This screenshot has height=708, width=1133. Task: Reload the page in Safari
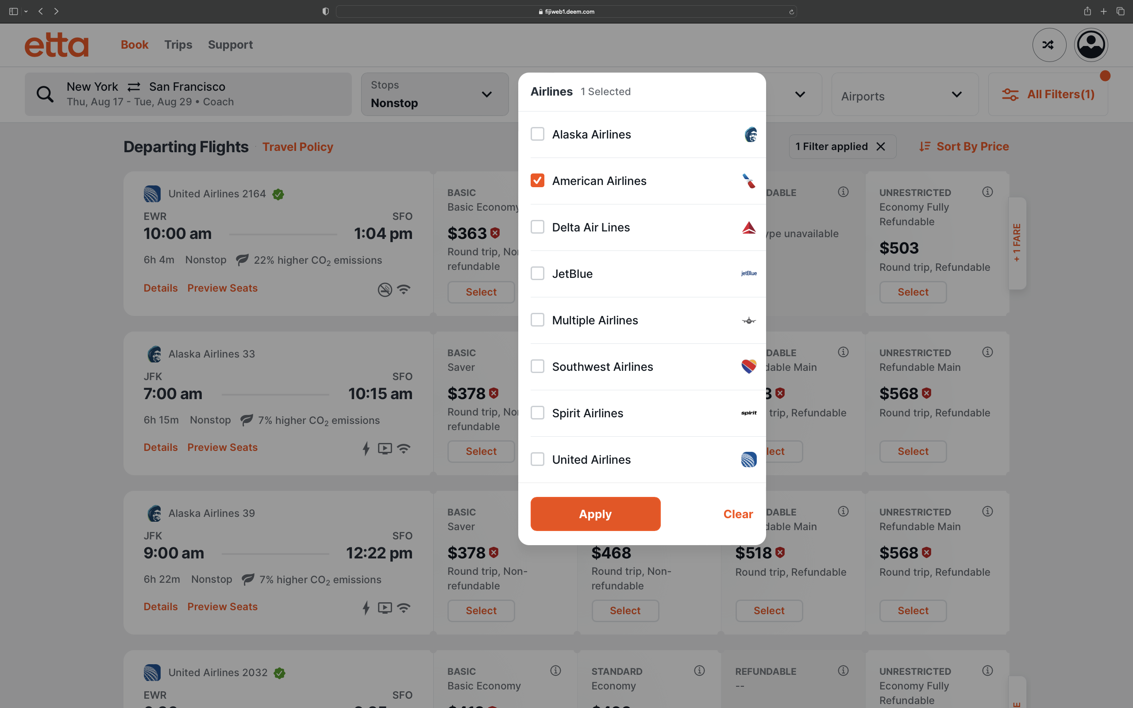click(791, 12)
